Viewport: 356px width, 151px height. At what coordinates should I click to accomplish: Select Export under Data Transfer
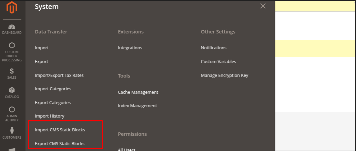(41, 62)
